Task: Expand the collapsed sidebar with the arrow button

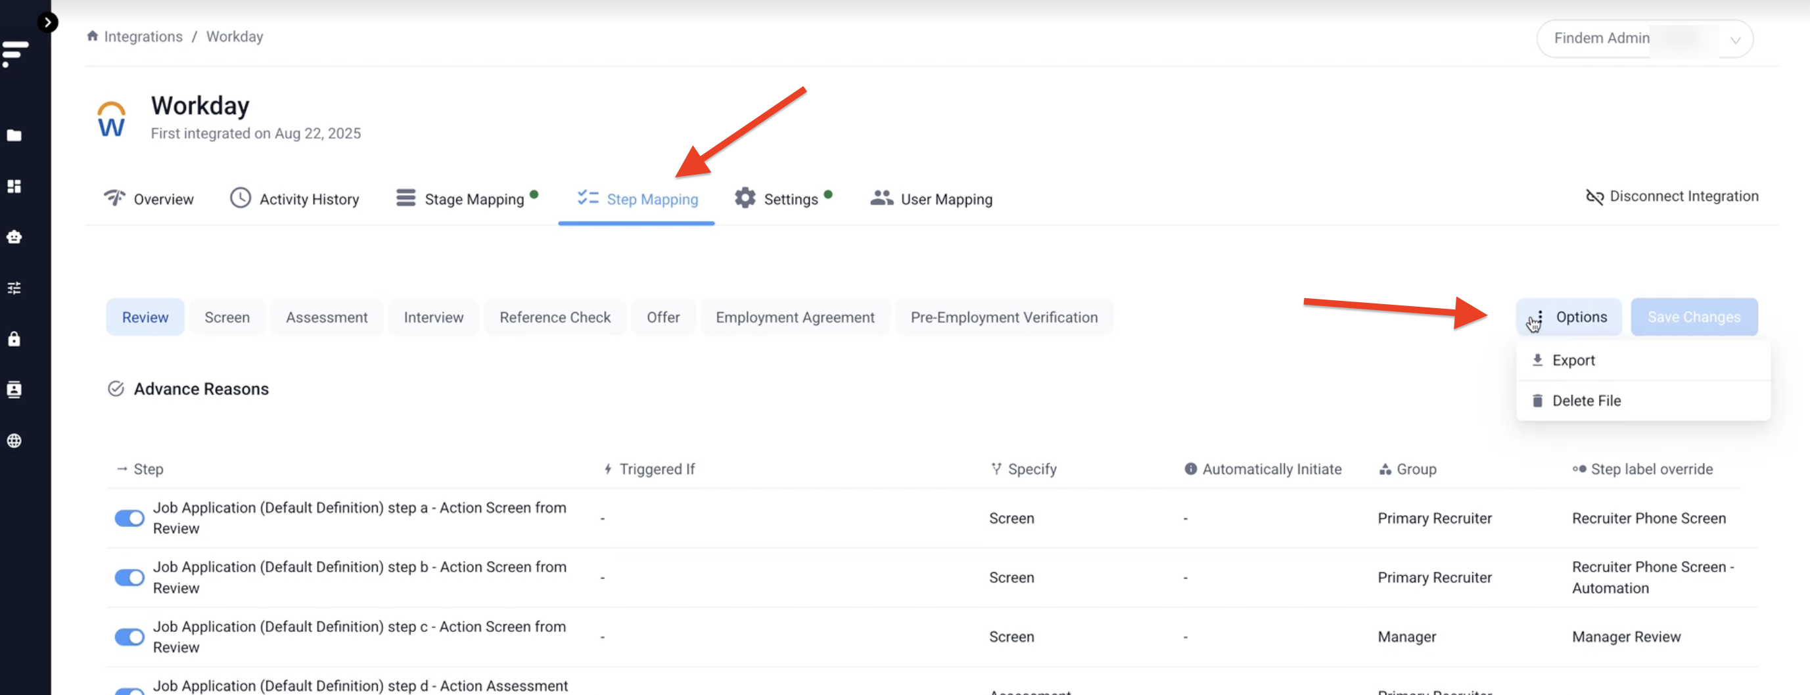Action: tap(47, 22)
